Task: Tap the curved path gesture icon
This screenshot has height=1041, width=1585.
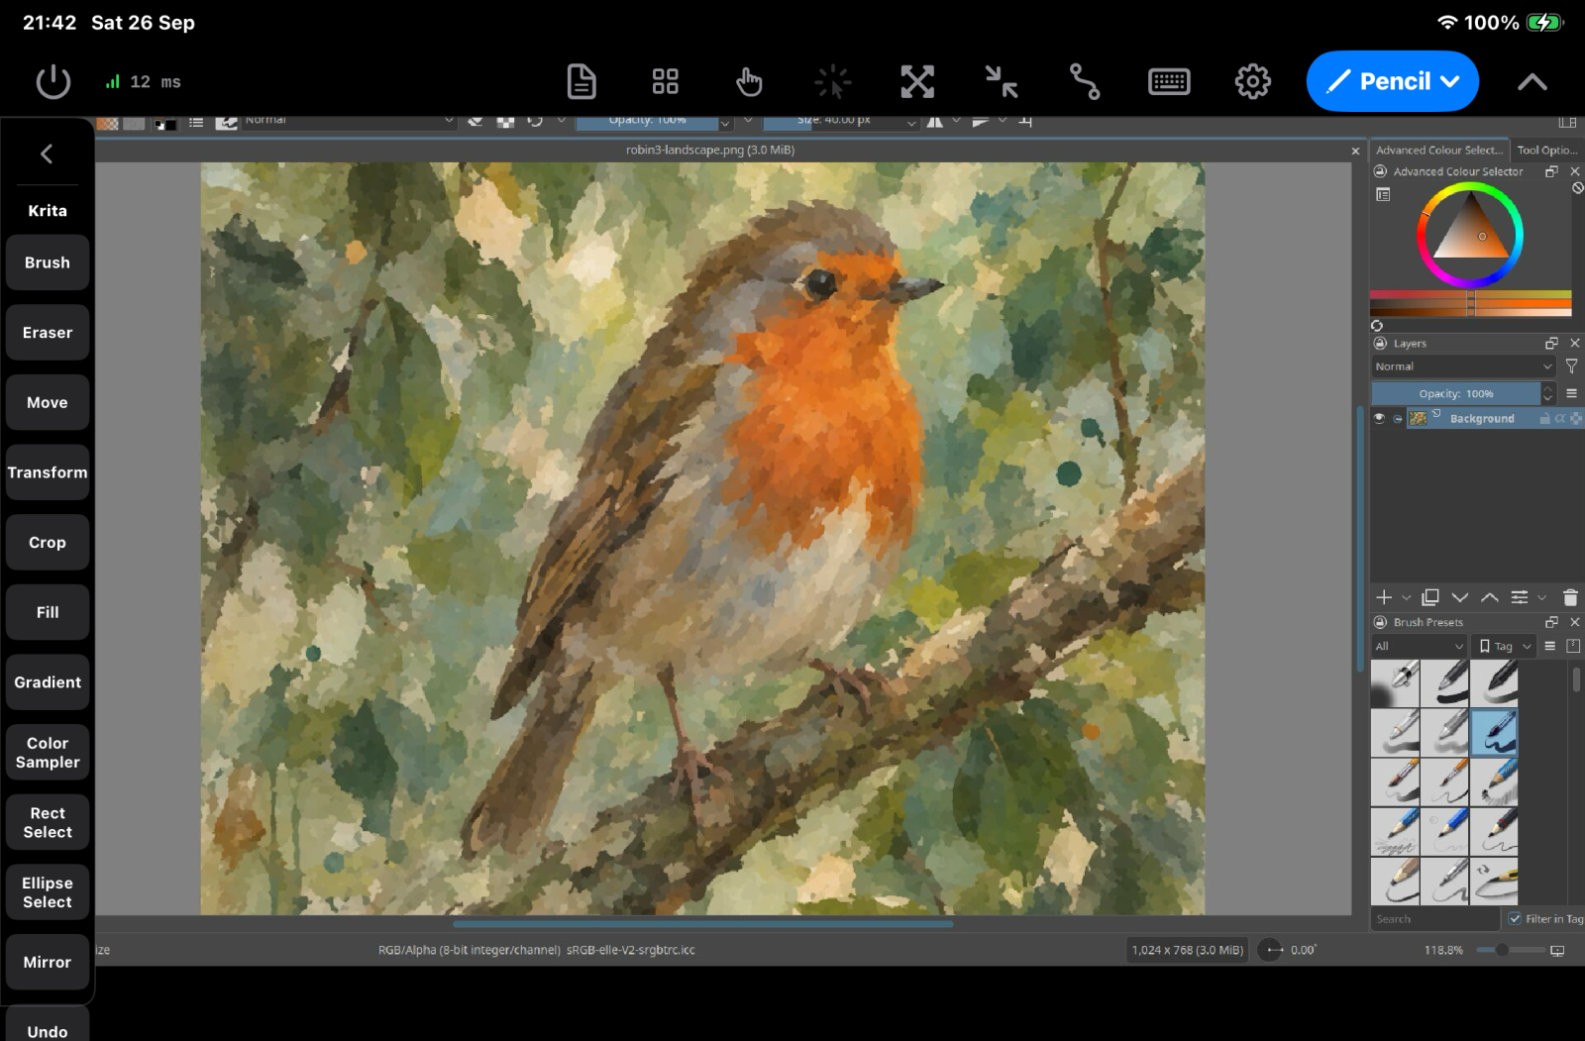Action: pos(1085,81)
